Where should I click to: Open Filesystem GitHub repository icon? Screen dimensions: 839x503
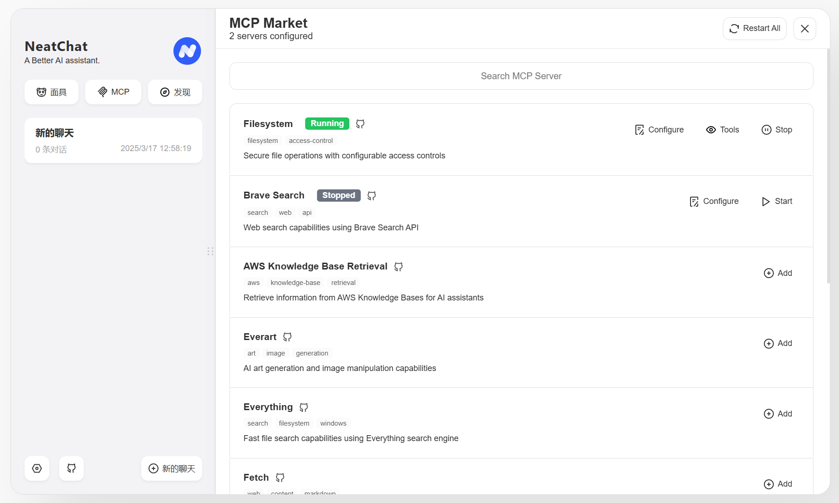tap(360, 124)
